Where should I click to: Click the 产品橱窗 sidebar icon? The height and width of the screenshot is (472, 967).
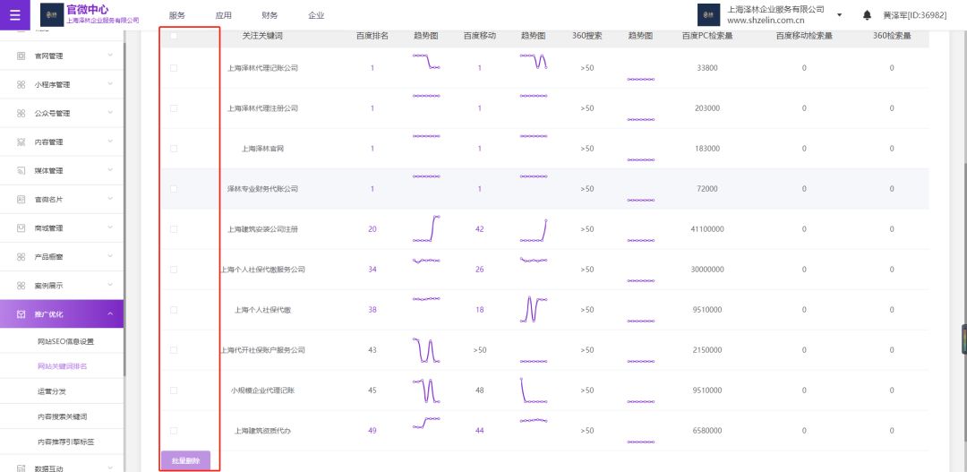pos(21,257)
